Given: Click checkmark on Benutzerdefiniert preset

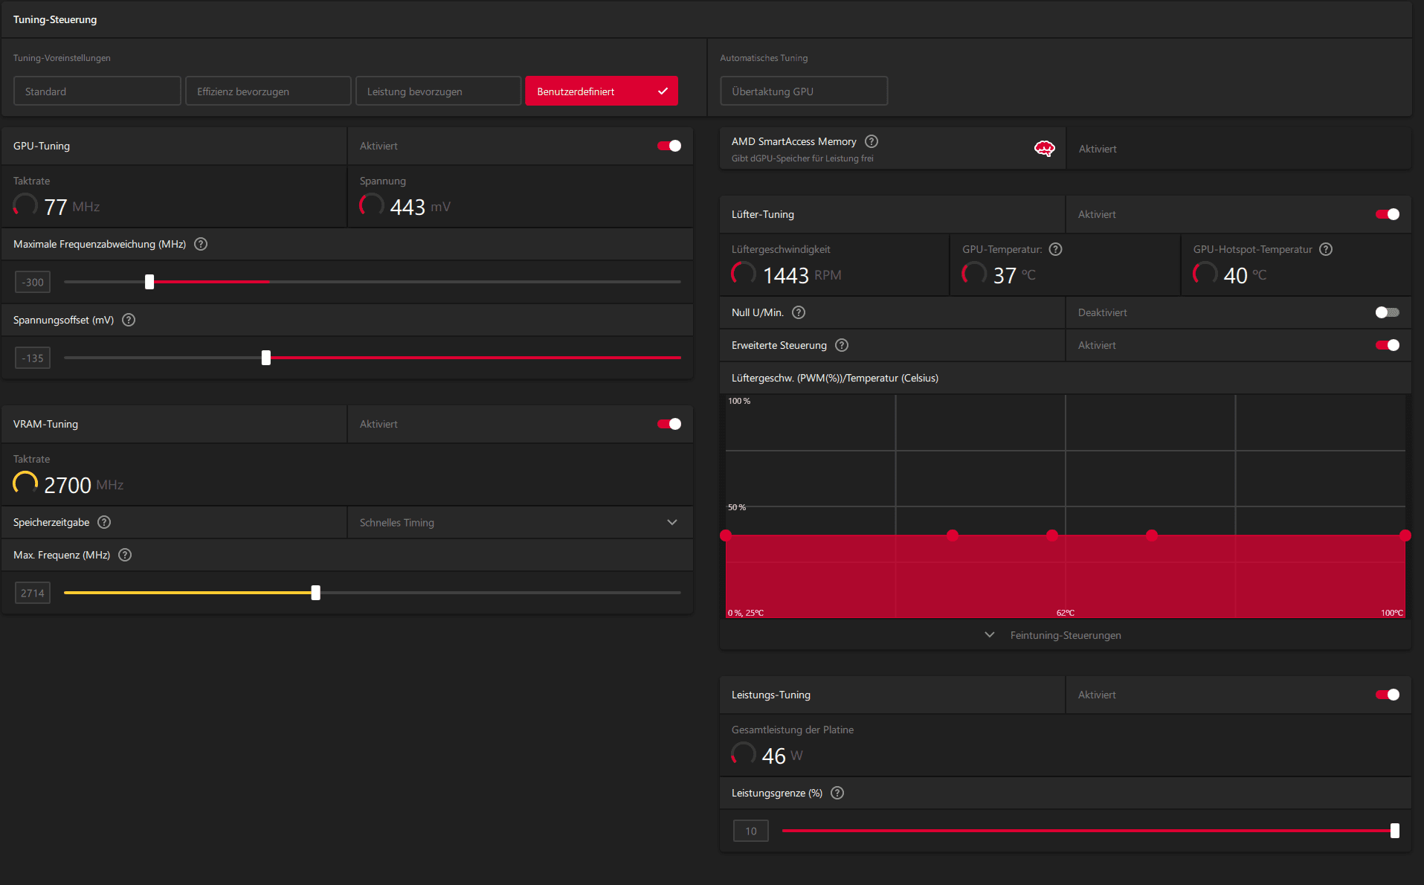Looking at the screenshot, I should [663, 91].
